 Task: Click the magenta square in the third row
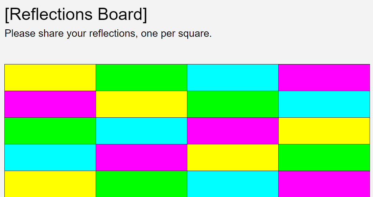pyautogui.click(x=233, y=131)
